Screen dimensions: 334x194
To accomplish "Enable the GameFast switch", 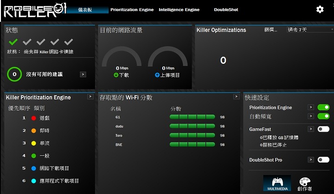I will 323,129.
